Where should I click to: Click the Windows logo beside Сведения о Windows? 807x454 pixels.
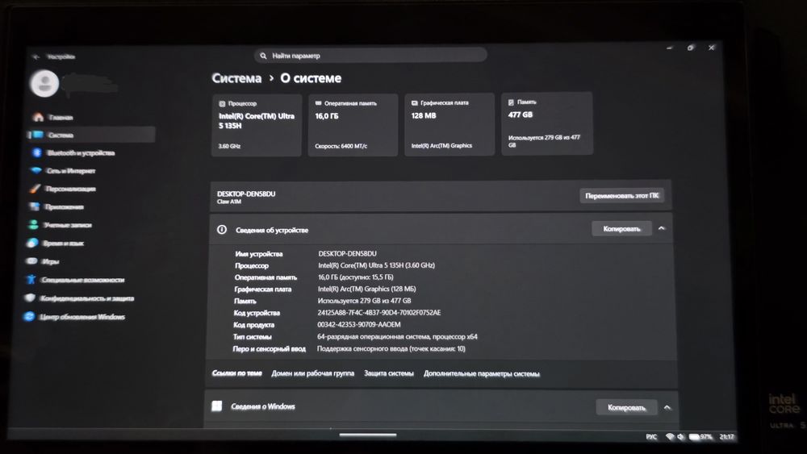[x=217, y=406]
